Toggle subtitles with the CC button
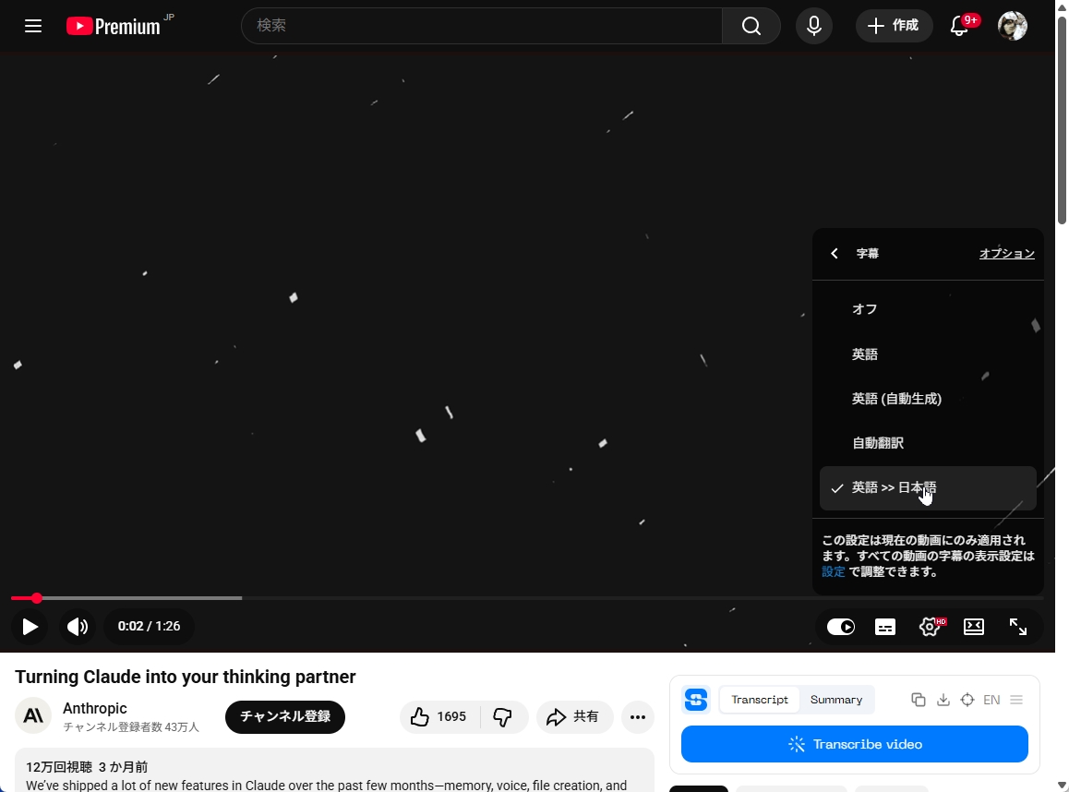This screenshot has width=1069, height=792. click(885, 626)
